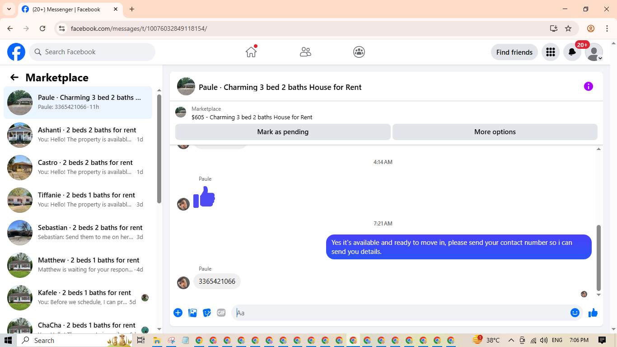Viewport: 617px width, 347px height.
Task: Open a new browser tab
Action: tap(132, 9)
